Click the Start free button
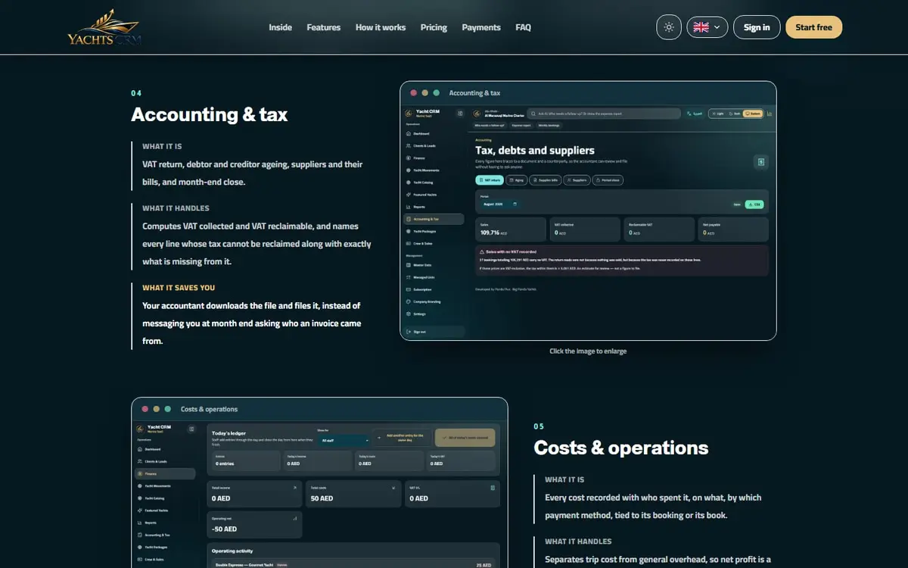Screen dimensions: 908x568 tap(814, 27)
